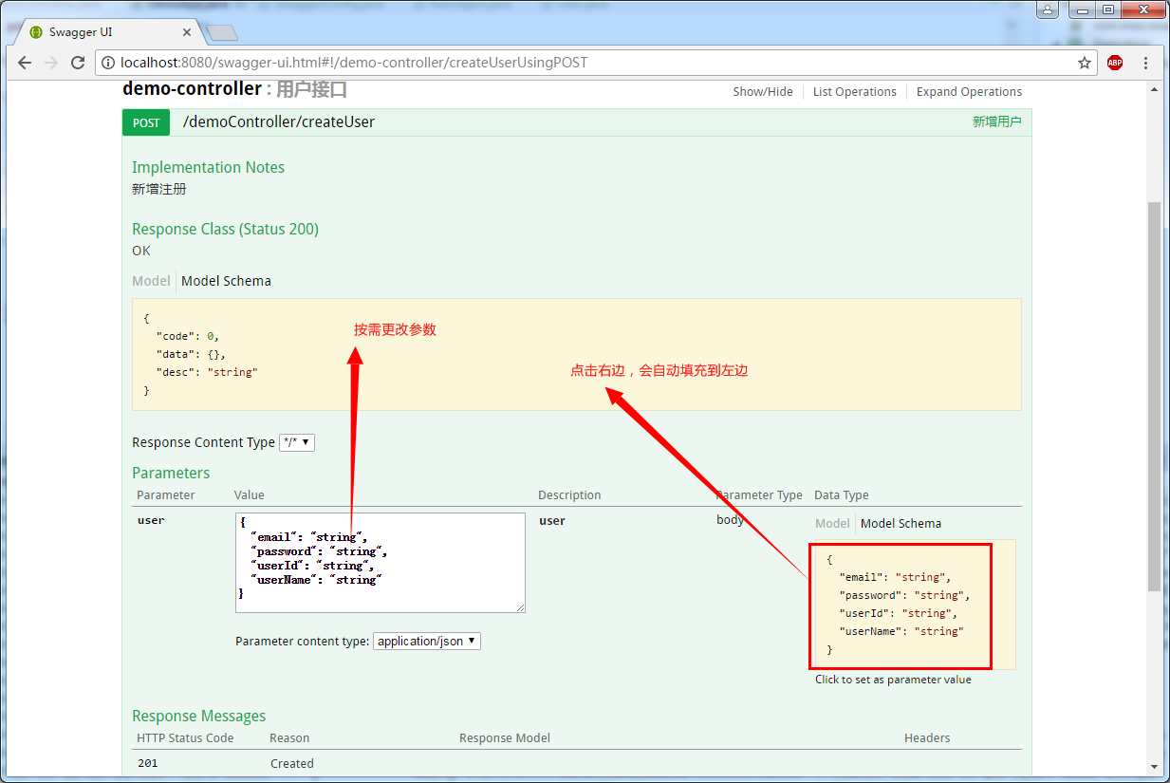The width and height of the screenshot is (1170, 783).
Task: Click the bold 'user' parameter name
Action: pyautogui.click(x=151, y=520)
